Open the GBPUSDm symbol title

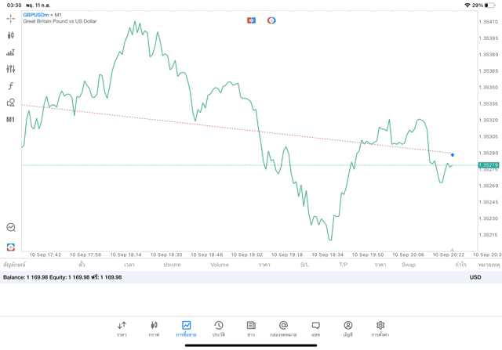[x=36, y=15]
